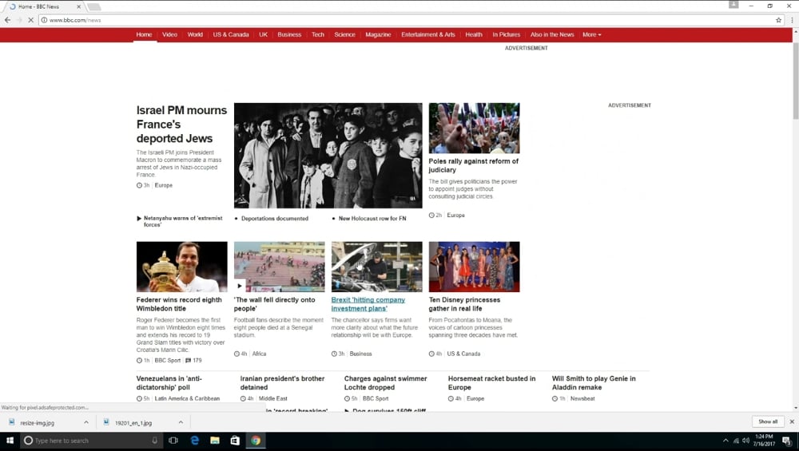This screenshot has width=799, height=451.
Task: Read 'Poles rally against reform of judiciary'
Action: (x=473, y=165)
